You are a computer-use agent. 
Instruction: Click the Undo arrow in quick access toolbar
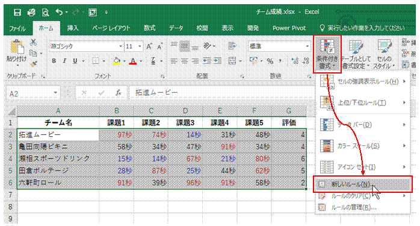point(60,12)
